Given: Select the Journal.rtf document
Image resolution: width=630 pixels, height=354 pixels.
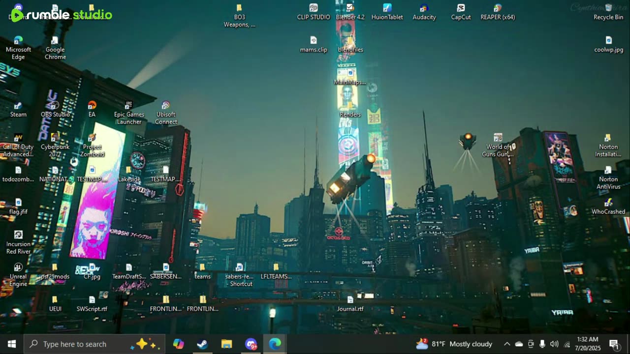Looking at the screenshot, I should coord(350,303).
